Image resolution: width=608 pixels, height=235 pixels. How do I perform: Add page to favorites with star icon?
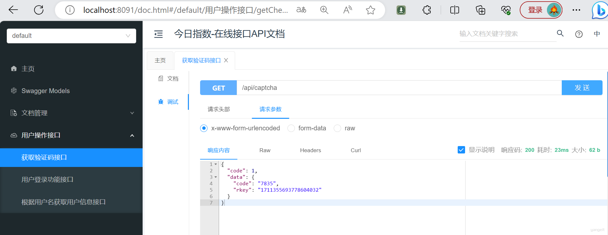click(370, 10)
